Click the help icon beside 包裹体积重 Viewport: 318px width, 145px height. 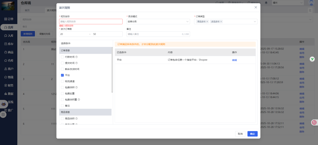(x=79, y=100)
